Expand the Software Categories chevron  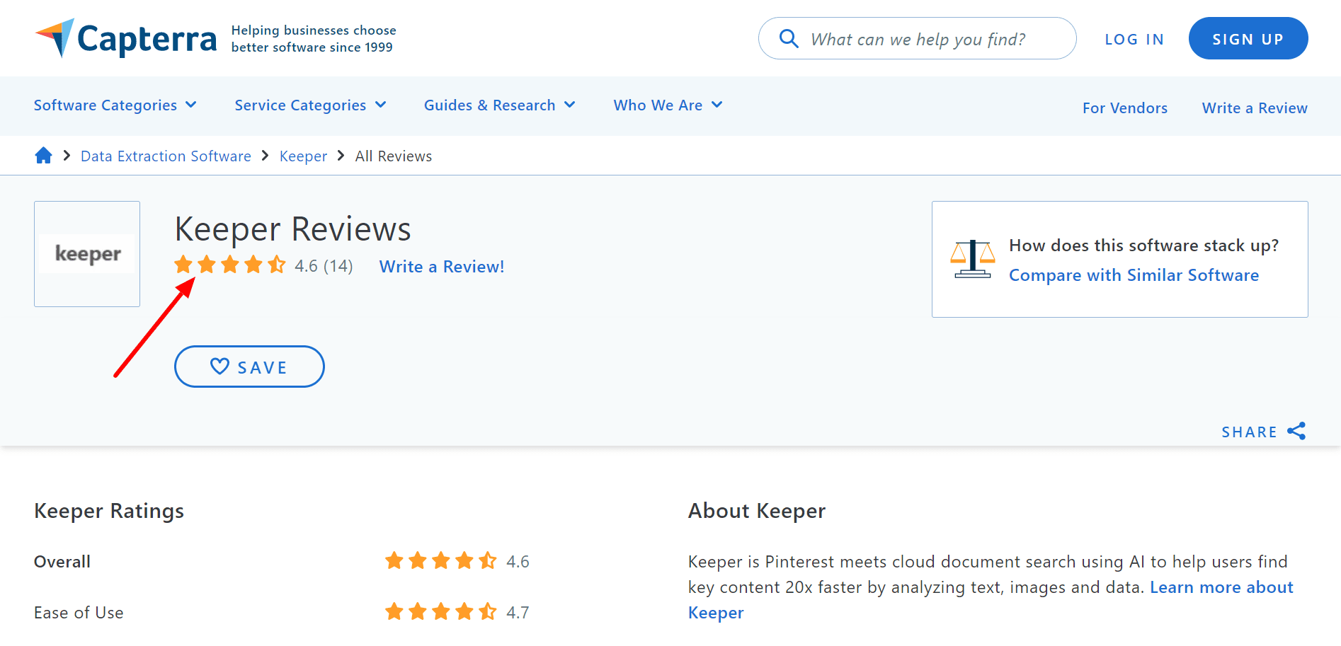pyautogui.click(x=191, y=105)
